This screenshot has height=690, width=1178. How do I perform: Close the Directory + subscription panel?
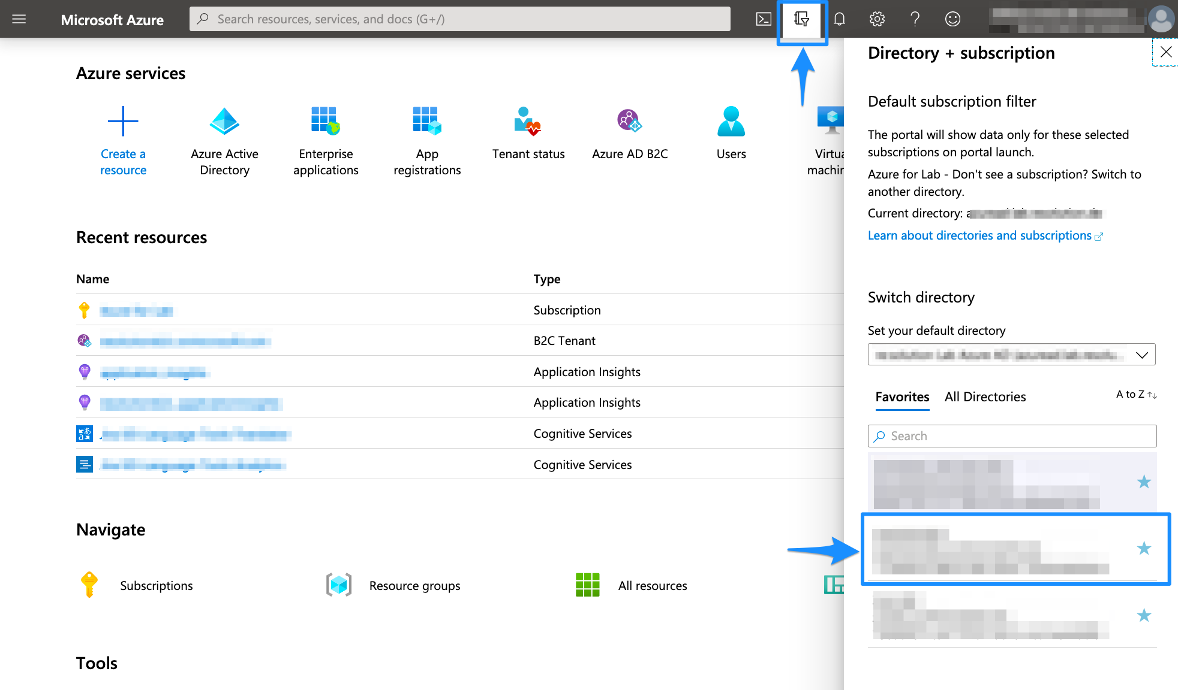1165,52
